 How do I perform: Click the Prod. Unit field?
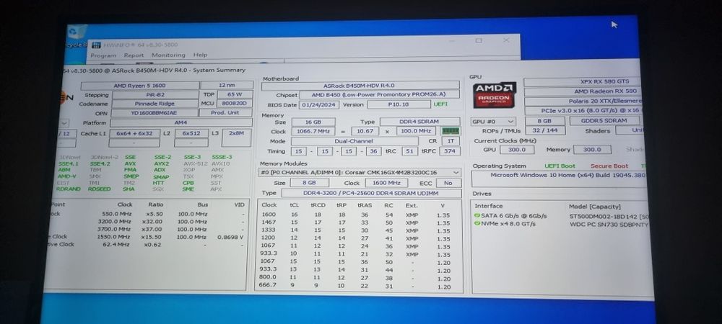click(225, 112)
